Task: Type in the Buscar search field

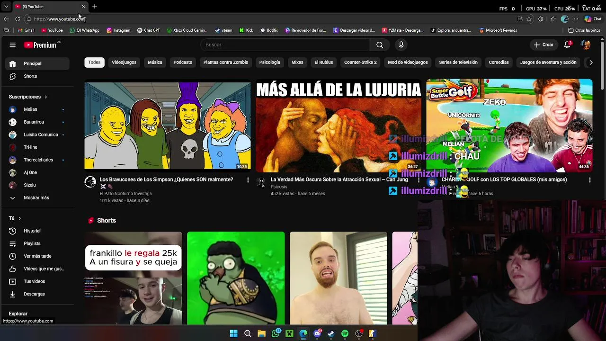Action: tap(285, 45)
